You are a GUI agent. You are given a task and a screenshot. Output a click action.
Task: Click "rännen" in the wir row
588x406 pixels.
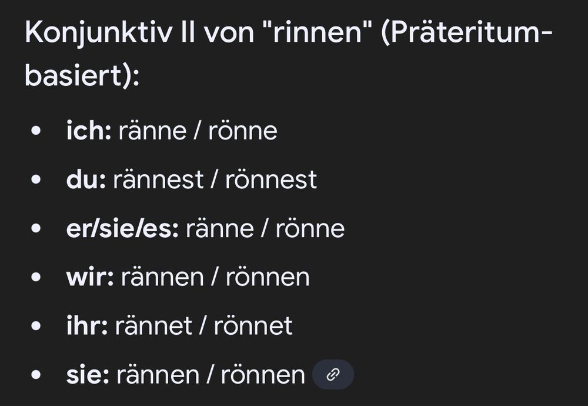click(162, 277)
